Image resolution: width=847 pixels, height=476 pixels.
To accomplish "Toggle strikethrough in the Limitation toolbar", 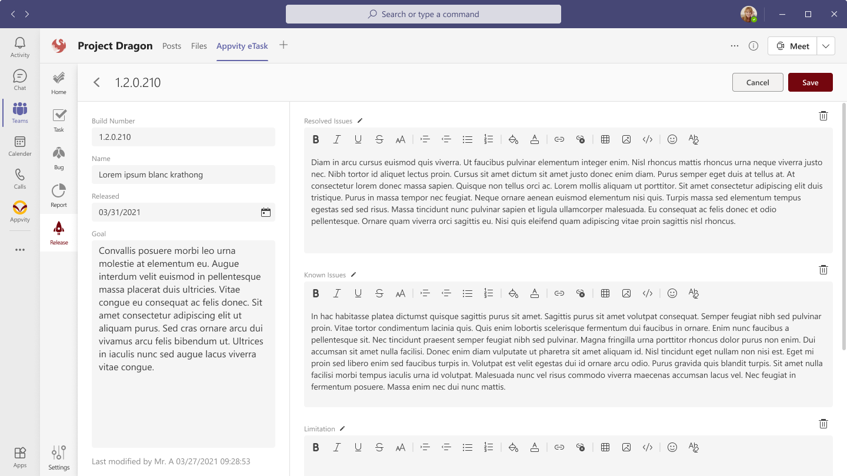I will point(379,447).
